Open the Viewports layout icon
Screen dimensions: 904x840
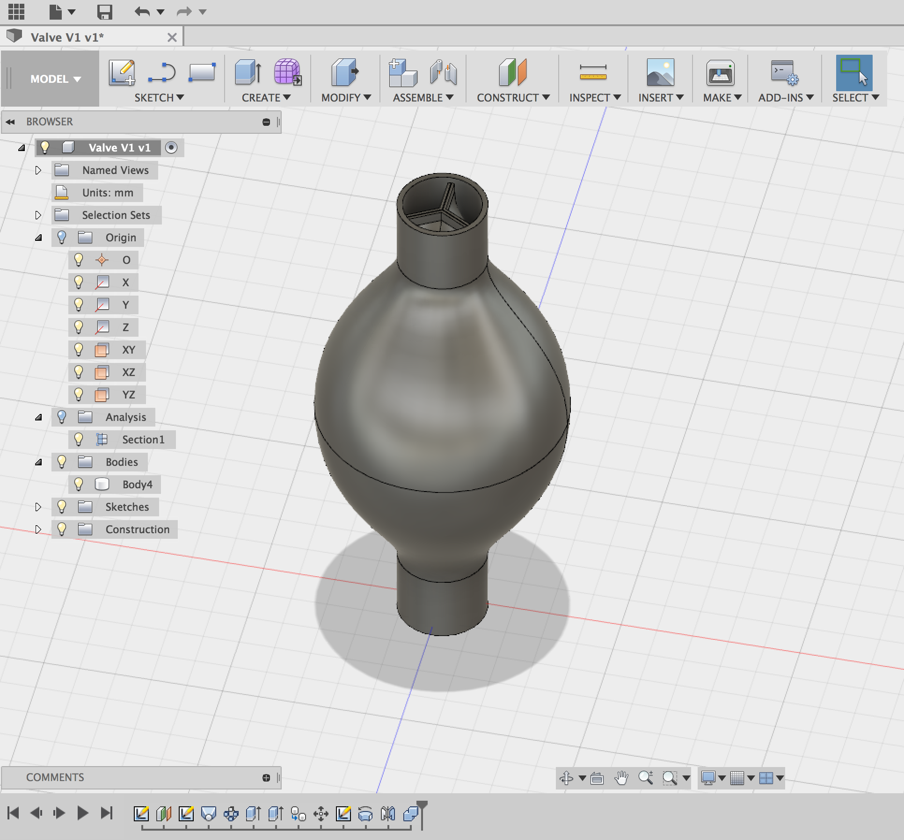pos(766,778)
